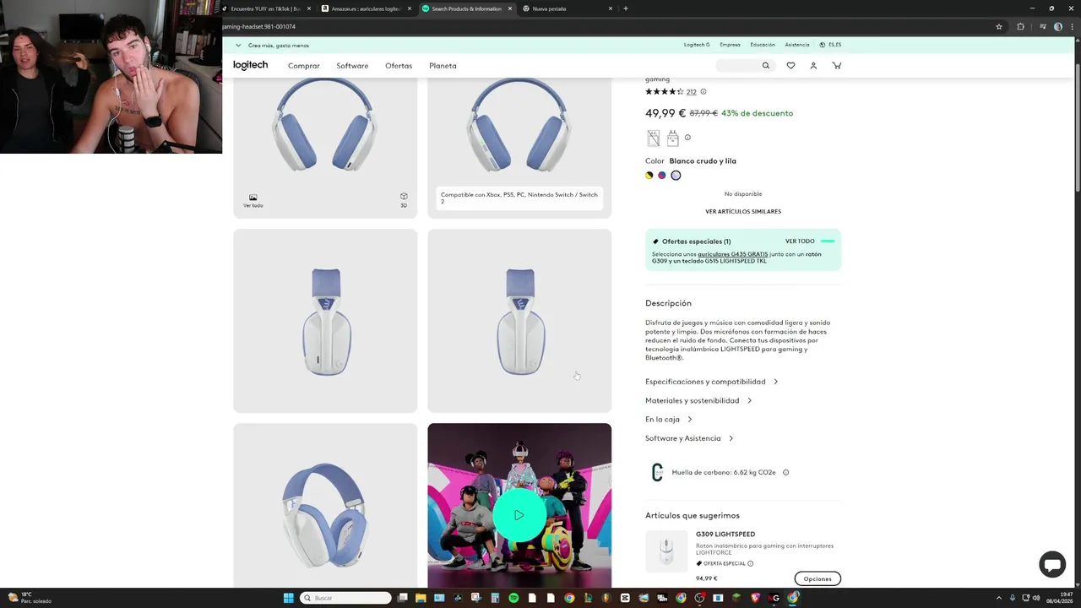Image resolution: width=1081 pixels, height=608 pixels.
Task: Go to the Asistencia link
Action: click(x=797, y=45)
